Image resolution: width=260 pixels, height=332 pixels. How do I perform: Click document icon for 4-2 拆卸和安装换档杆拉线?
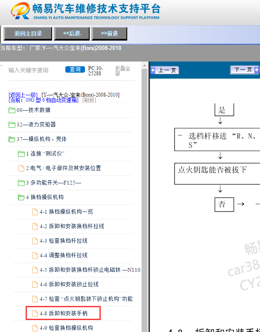tap(35, 226)
